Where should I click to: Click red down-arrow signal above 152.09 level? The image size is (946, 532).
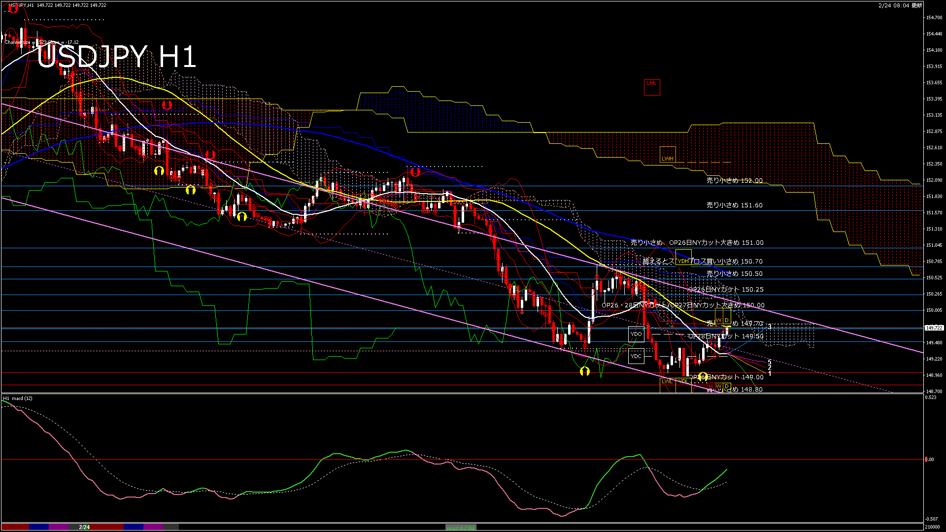(415, 172)
